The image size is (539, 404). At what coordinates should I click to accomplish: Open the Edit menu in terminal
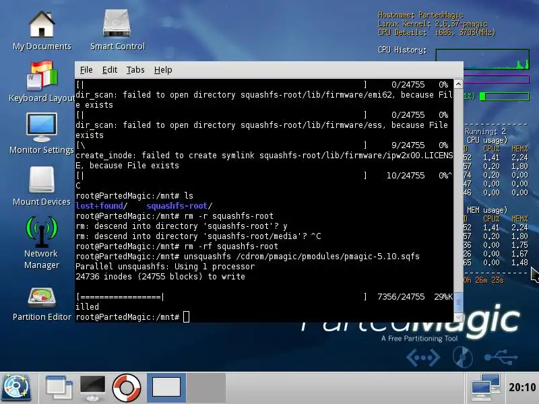(x=110, y=70)
